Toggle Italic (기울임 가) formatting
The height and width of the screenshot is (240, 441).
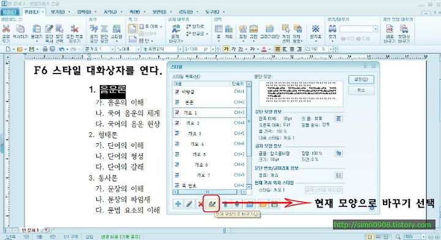234,49
